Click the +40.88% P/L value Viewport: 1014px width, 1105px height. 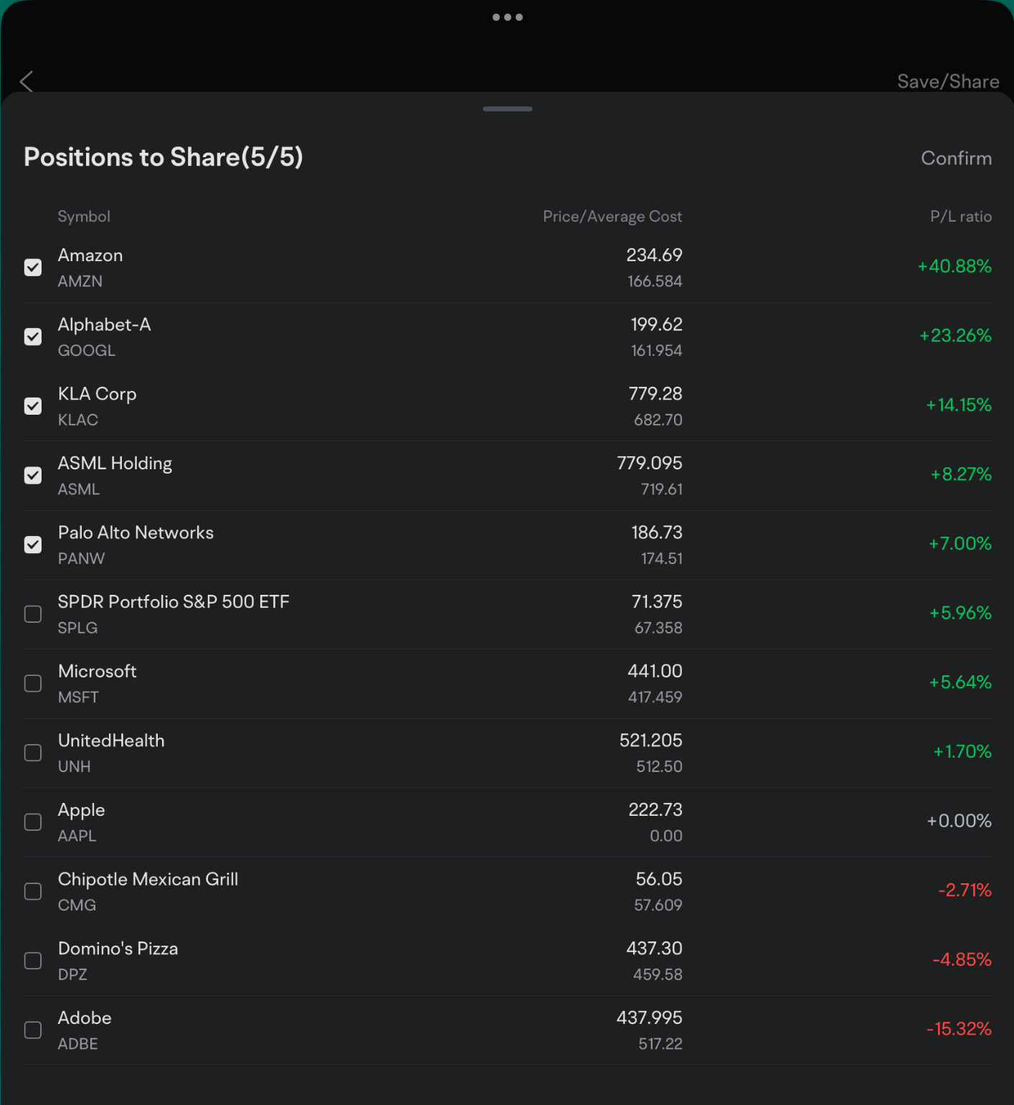tap(954, 267)
